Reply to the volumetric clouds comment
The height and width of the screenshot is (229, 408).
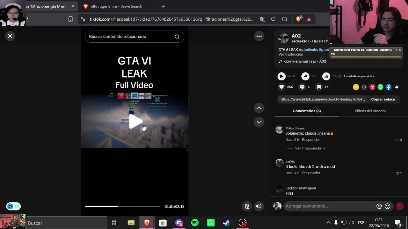(x=311, y=140)
